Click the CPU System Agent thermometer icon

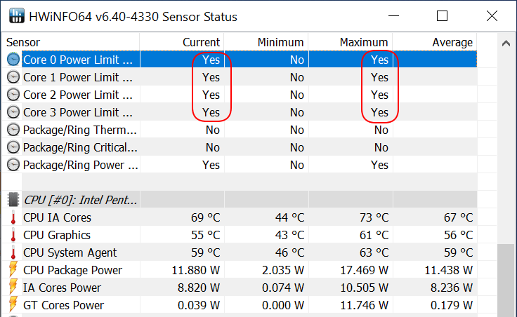coord(13,252)
